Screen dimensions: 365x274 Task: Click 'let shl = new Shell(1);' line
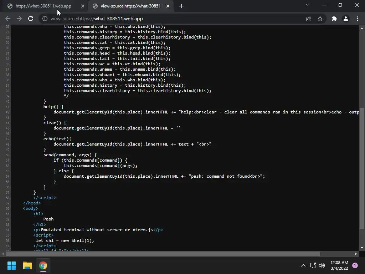click(65, 240)
